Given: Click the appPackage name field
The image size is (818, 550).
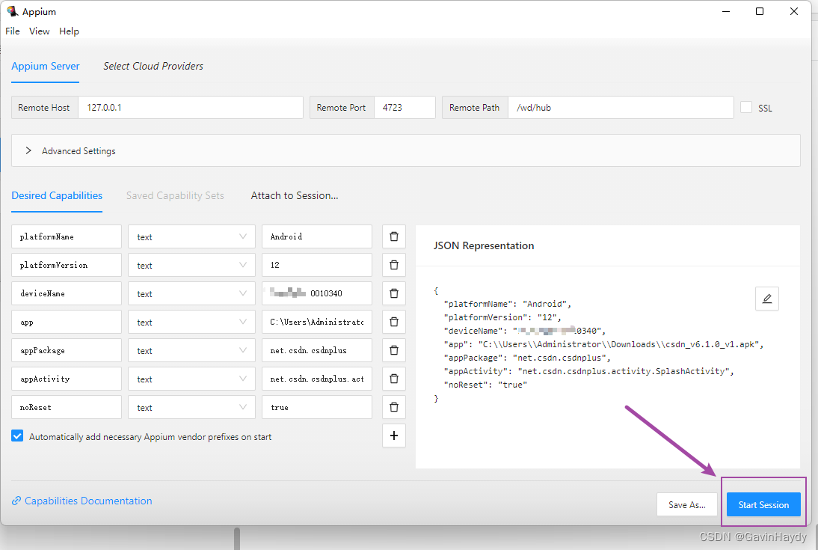Looking at the screenshot, I should pyautogui.click(x=67, y=350).
